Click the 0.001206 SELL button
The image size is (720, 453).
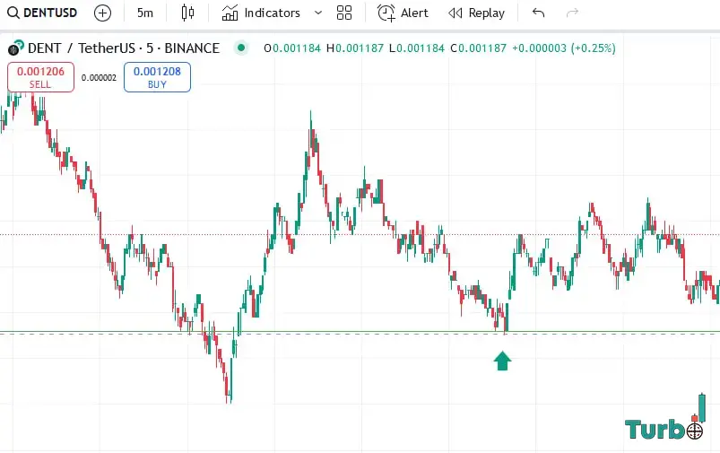(40, 77)
